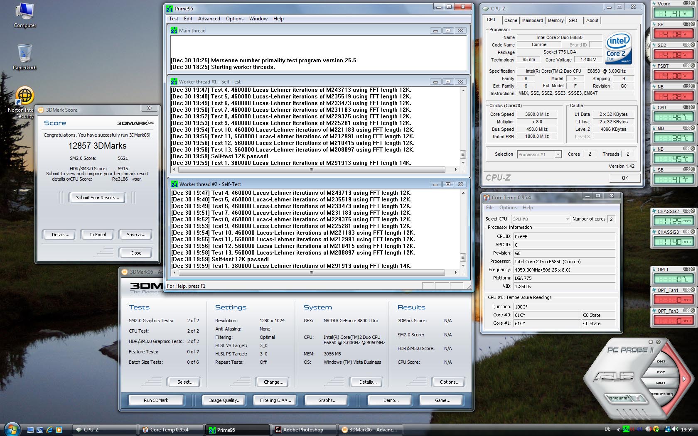Click Worker thread #2 vertical scrollbar thumb
Viewport: 698px width, 436px height.
[463, 257]
